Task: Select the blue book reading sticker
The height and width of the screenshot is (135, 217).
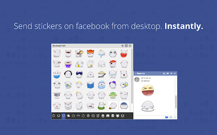Action: (91, 85)
